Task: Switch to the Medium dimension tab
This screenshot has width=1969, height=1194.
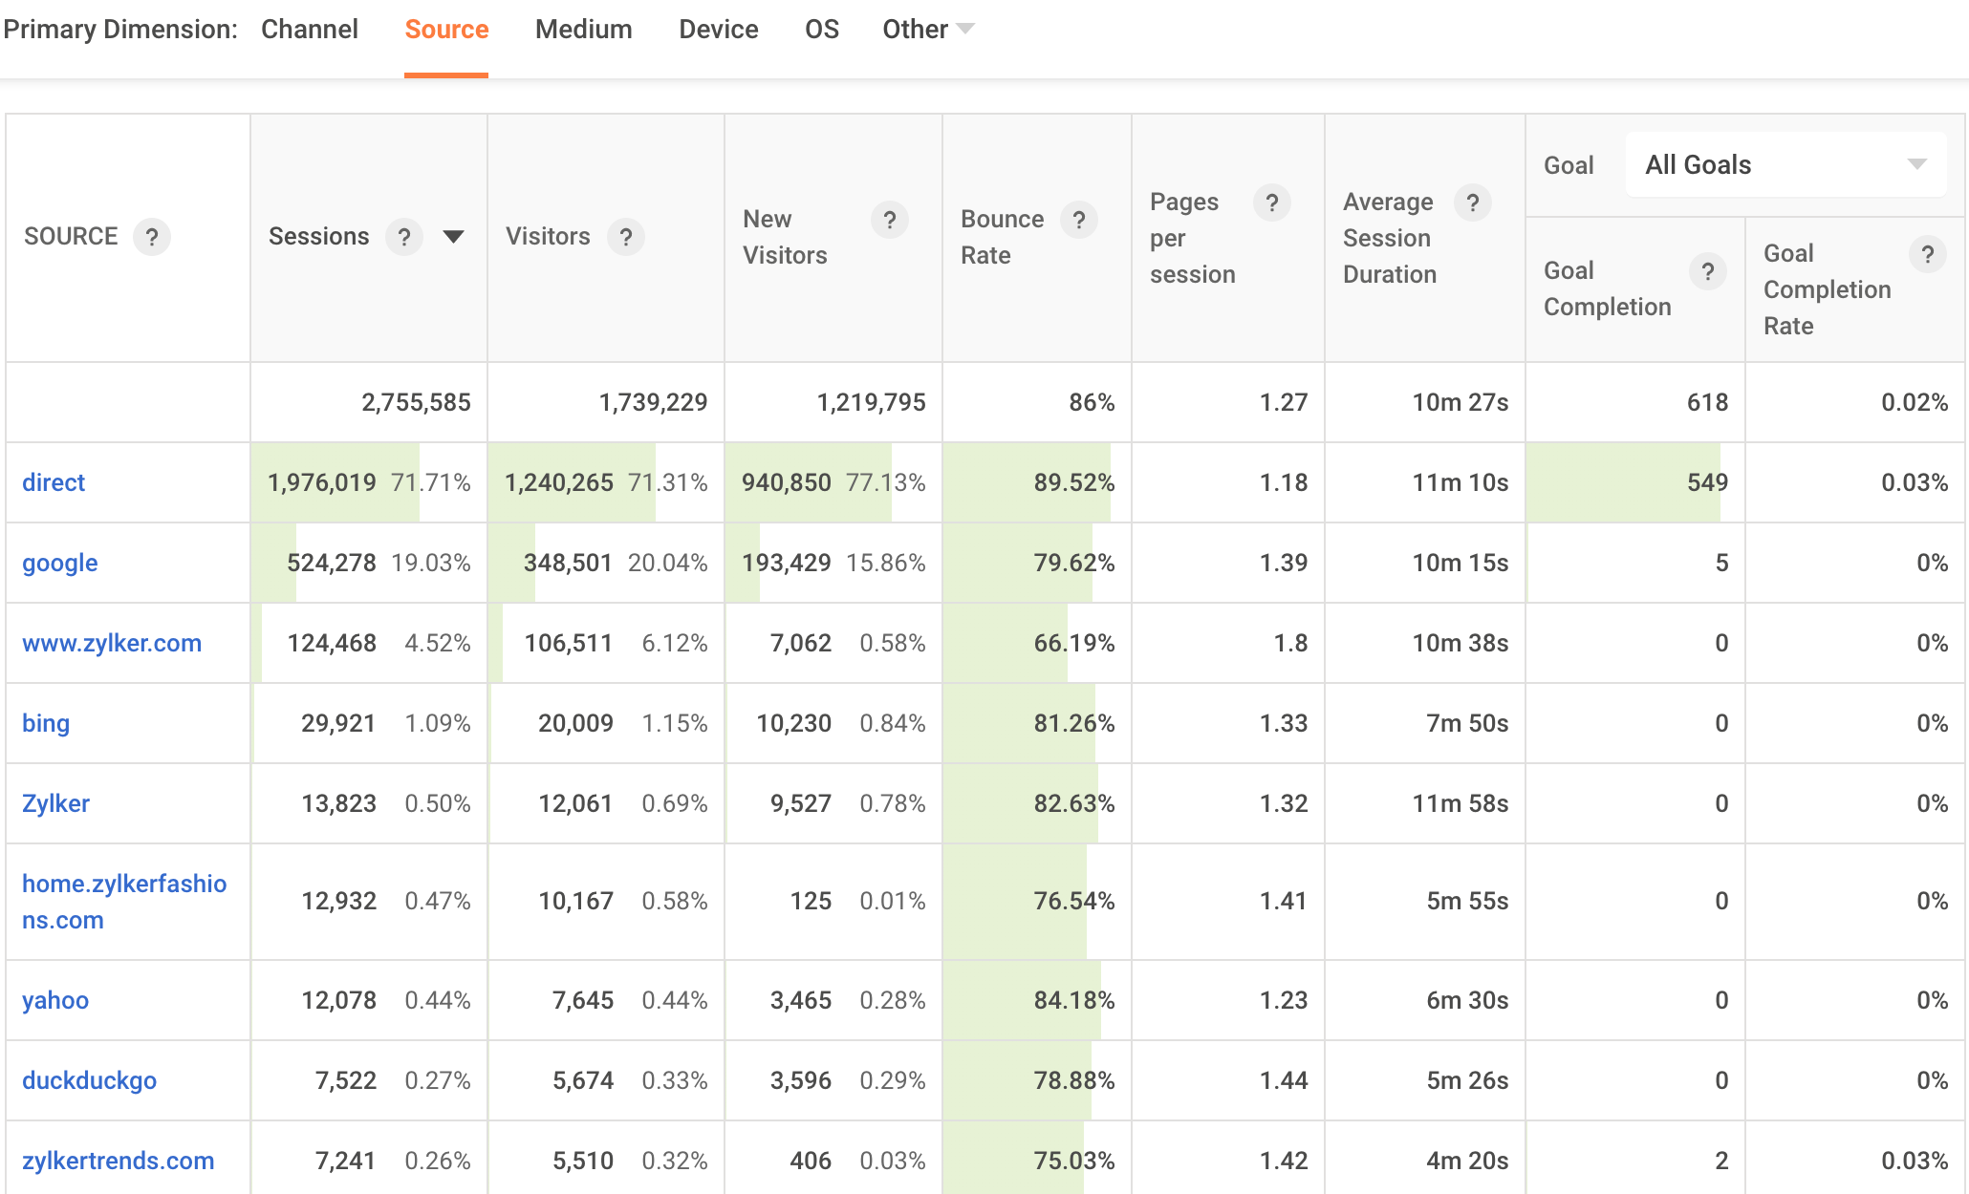Action: click(583, 30)
